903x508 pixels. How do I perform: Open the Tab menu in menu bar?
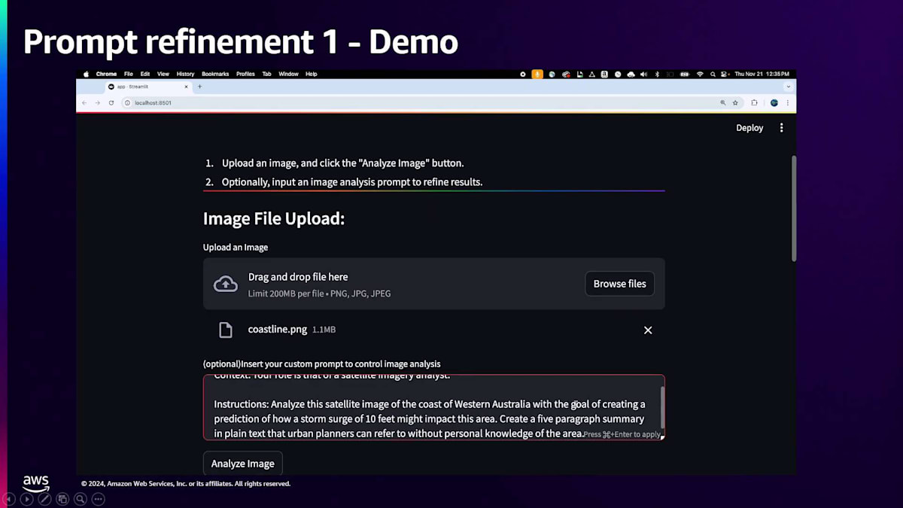coord(266,74)
